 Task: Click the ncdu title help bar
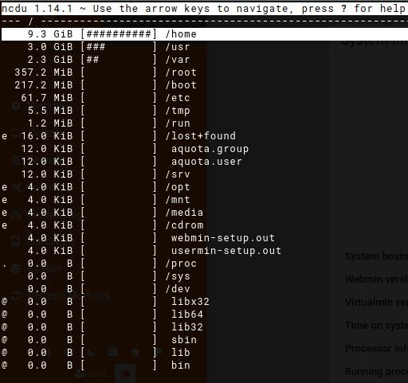(204, 9)
